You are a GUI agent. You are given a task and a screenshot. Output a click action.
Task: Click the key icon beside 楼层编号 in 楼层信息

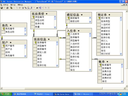(68, 18)
